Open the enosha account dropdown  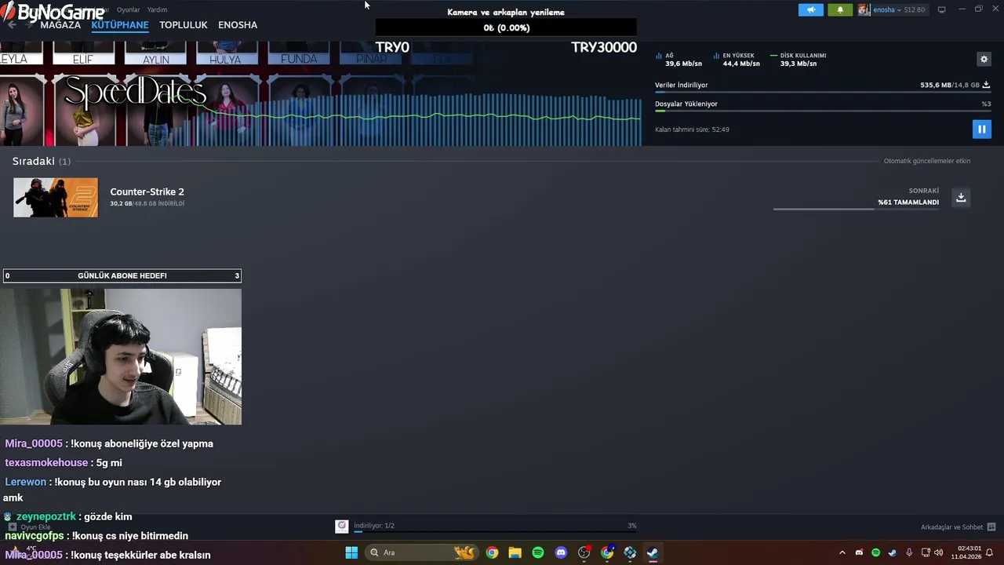tap(899, 9)
